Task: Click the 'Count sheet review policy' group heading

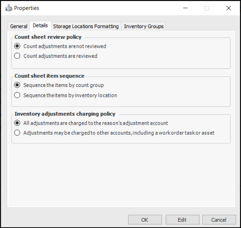Action: point(48,37)
